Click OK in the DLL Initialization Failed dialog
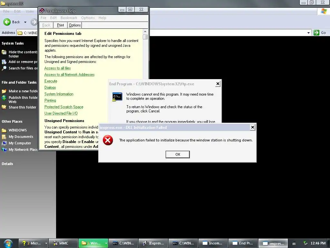This screenshot has width=330, height=248. (x=178, y=154)
